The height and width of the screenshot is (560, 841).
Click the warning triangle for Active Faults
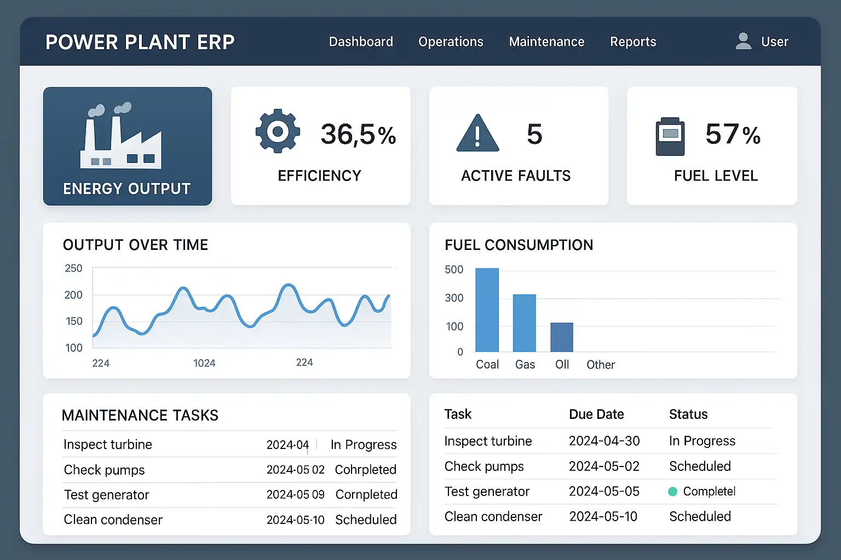point(477,134)
